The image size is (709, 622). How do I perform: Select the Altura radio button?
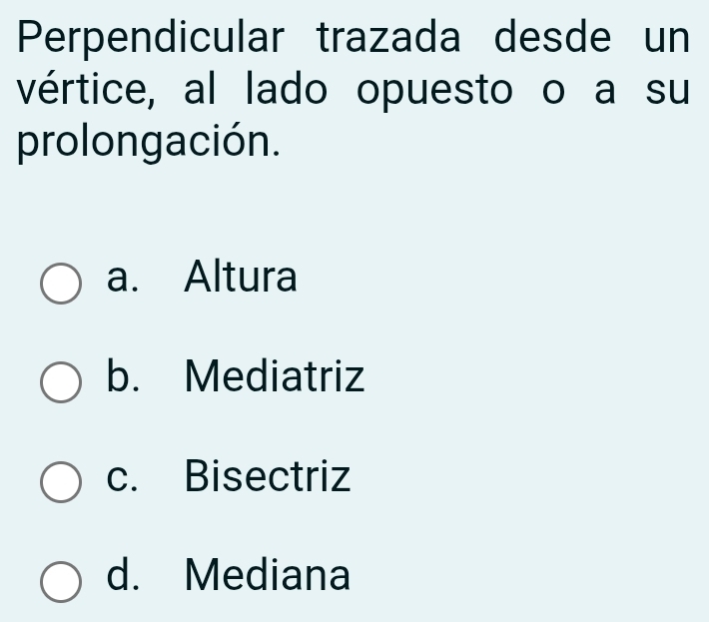61,283
